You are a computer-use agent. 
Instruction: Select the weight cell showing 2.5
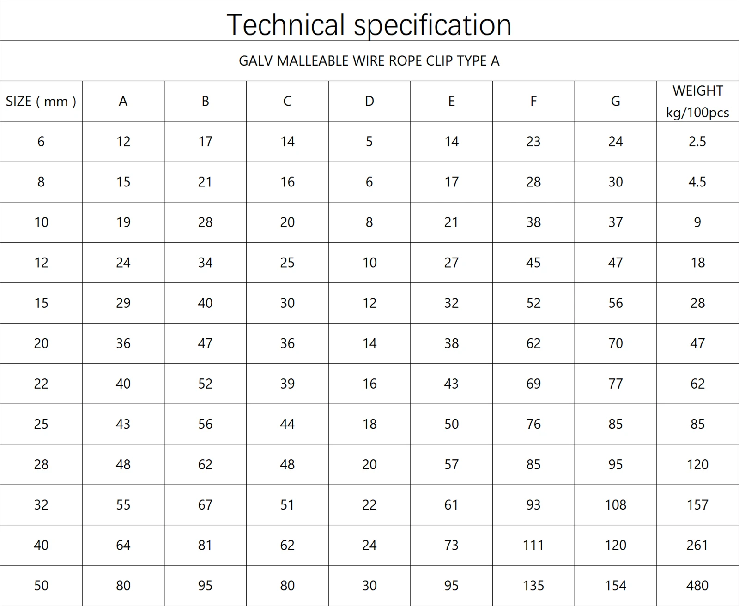pyautogui.click(x=697, y=142)
